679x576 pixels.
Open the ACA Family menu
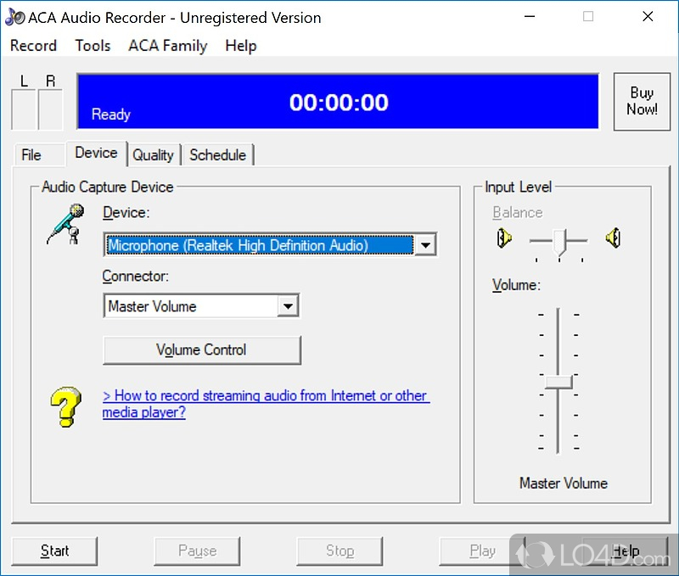[167, 46]
